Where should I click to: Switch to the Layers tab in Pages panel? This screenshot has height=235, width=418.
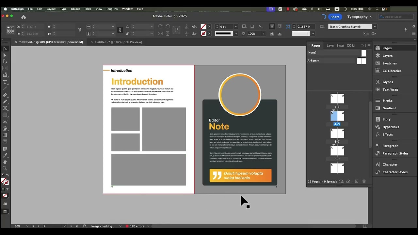tap(330, 45)
